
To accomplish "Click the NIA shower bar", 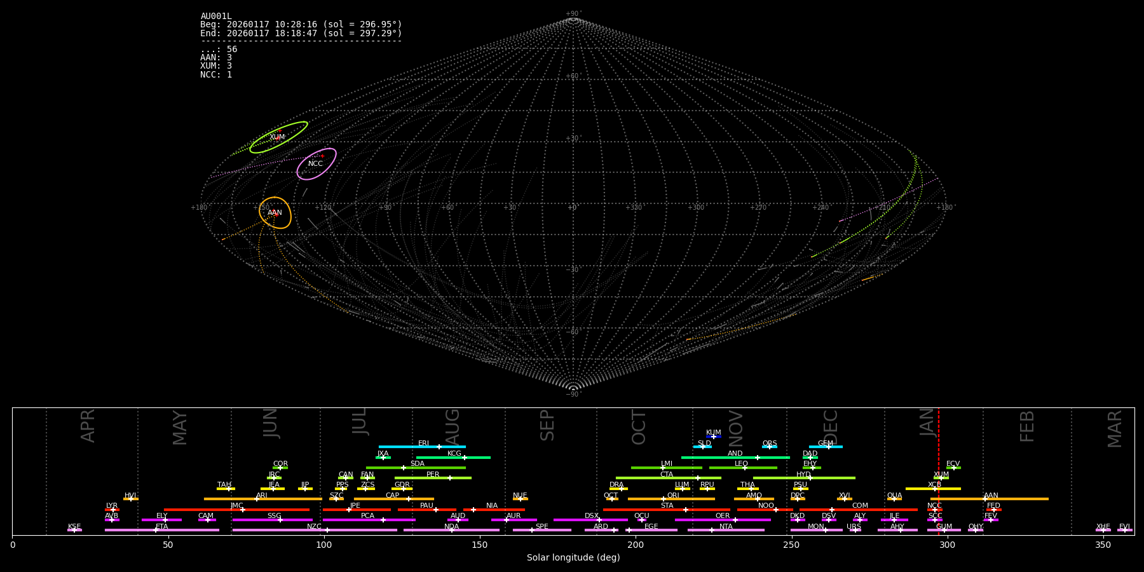I will tap(494, 510).
